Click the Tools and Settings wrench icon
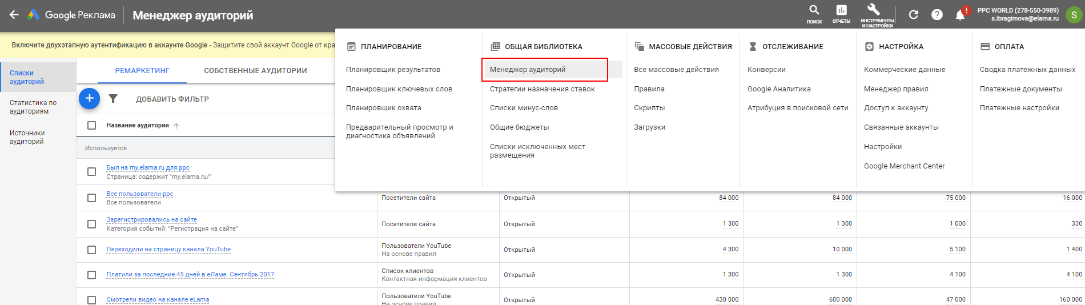1085x305 pixels. 874,10
